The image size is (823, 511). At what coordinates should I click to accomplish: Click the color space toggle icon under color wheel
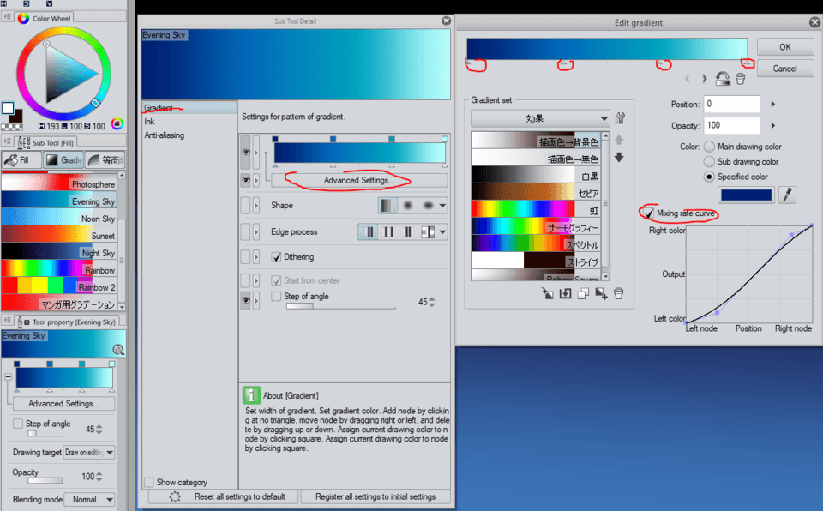[117, 124]
